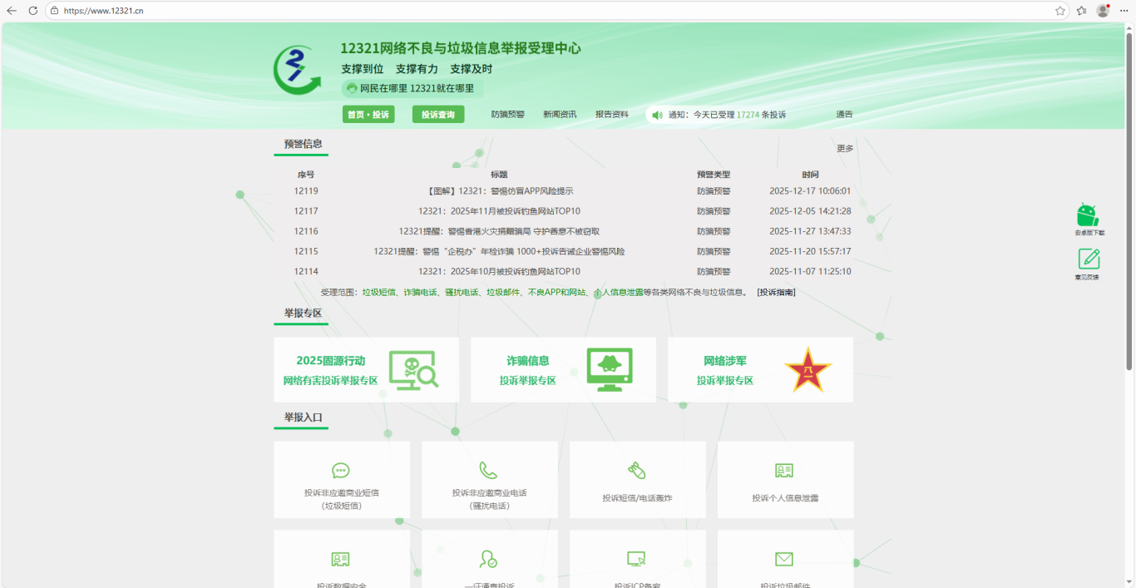Click the browser address bar
Screen dimensions: 1136x588
[x=549, y=11]
